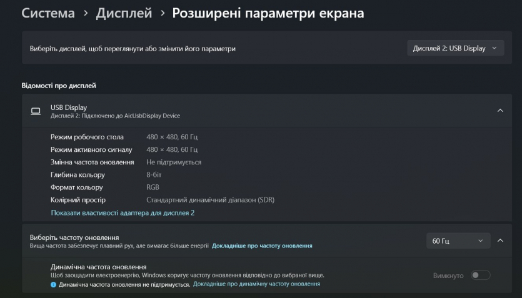The image size is (522, 298).
Task: Click the Колірний простір SDR value text
Action: pyautogui.click(x=210, y=200)
